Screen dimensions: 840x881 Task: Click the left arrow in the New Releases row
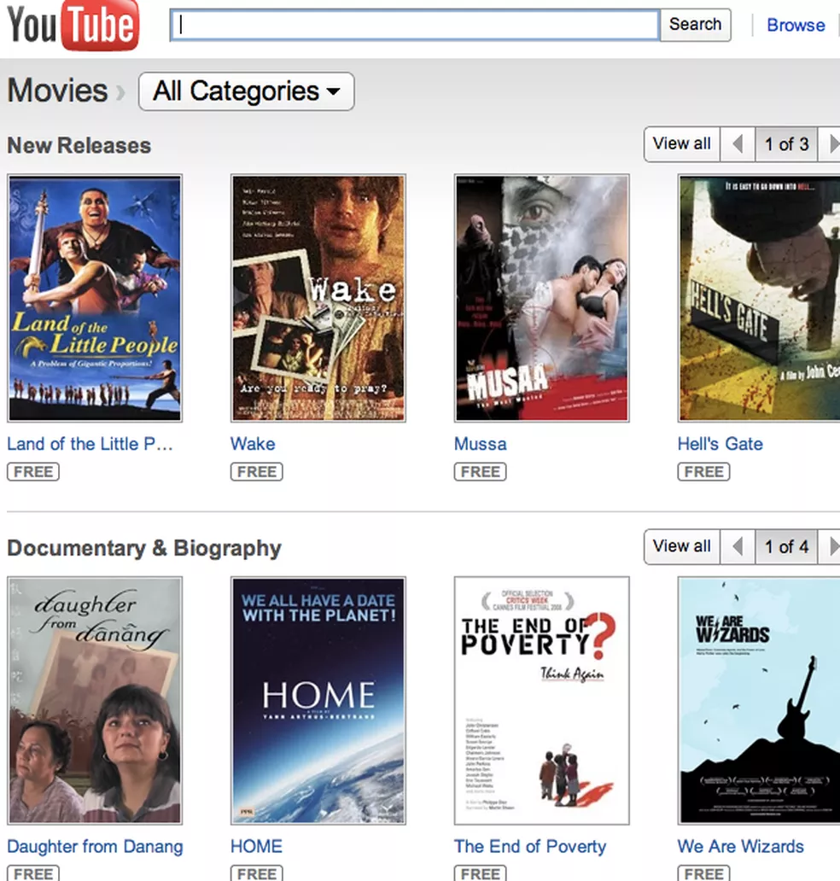(739, 143)
